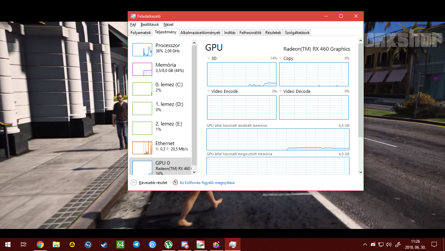The width and height of the screenshot is (445, 251).
Task: Open the TeamSpeak headset icon in taskbar
Action: 88,244
